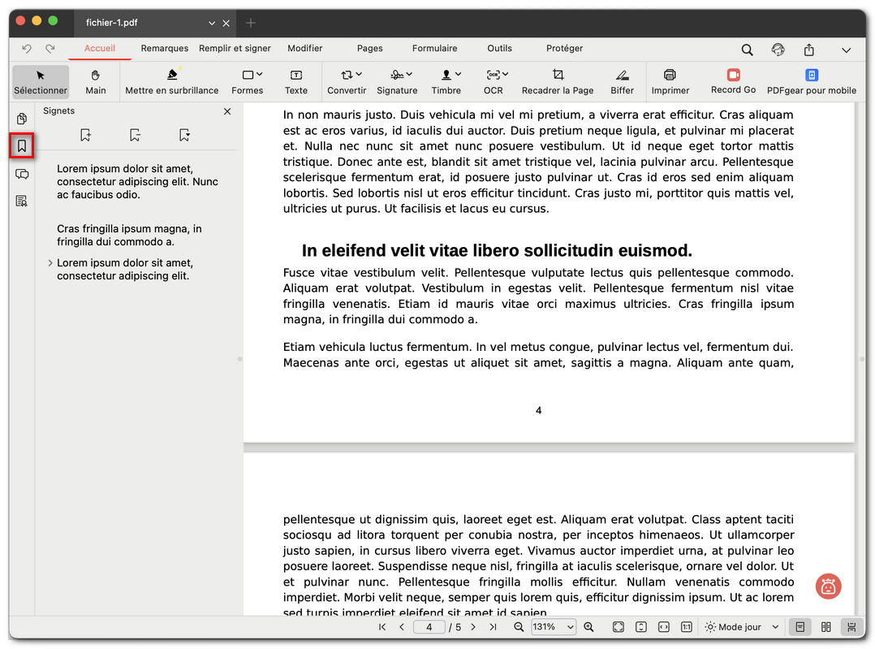Switch to two-page view

pyautogui.click(x=825, y=626)
